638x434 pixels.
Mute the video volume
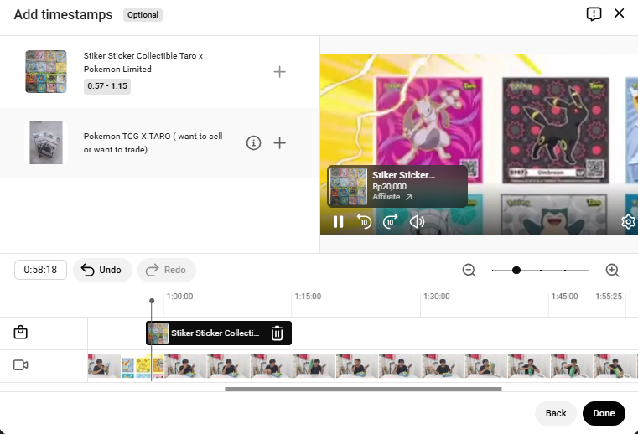coord(417,222)
